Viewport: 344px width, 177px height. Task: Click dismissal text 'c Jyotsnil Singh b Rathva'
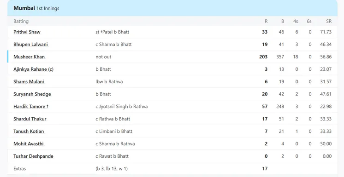(x=122, y=107)
